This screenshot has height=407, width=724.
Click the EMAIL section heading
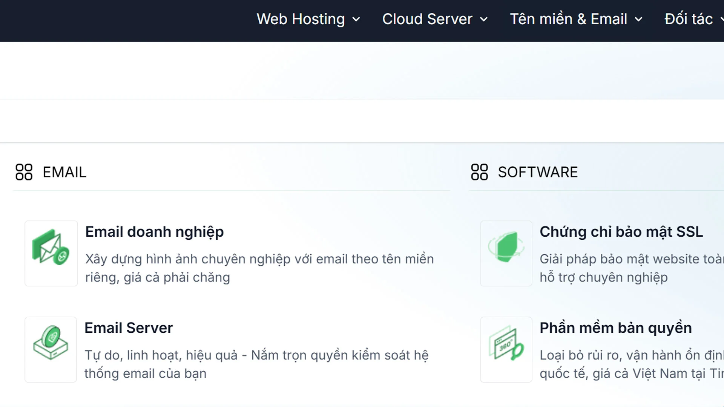pyautogui.click(x=64, y=172)
